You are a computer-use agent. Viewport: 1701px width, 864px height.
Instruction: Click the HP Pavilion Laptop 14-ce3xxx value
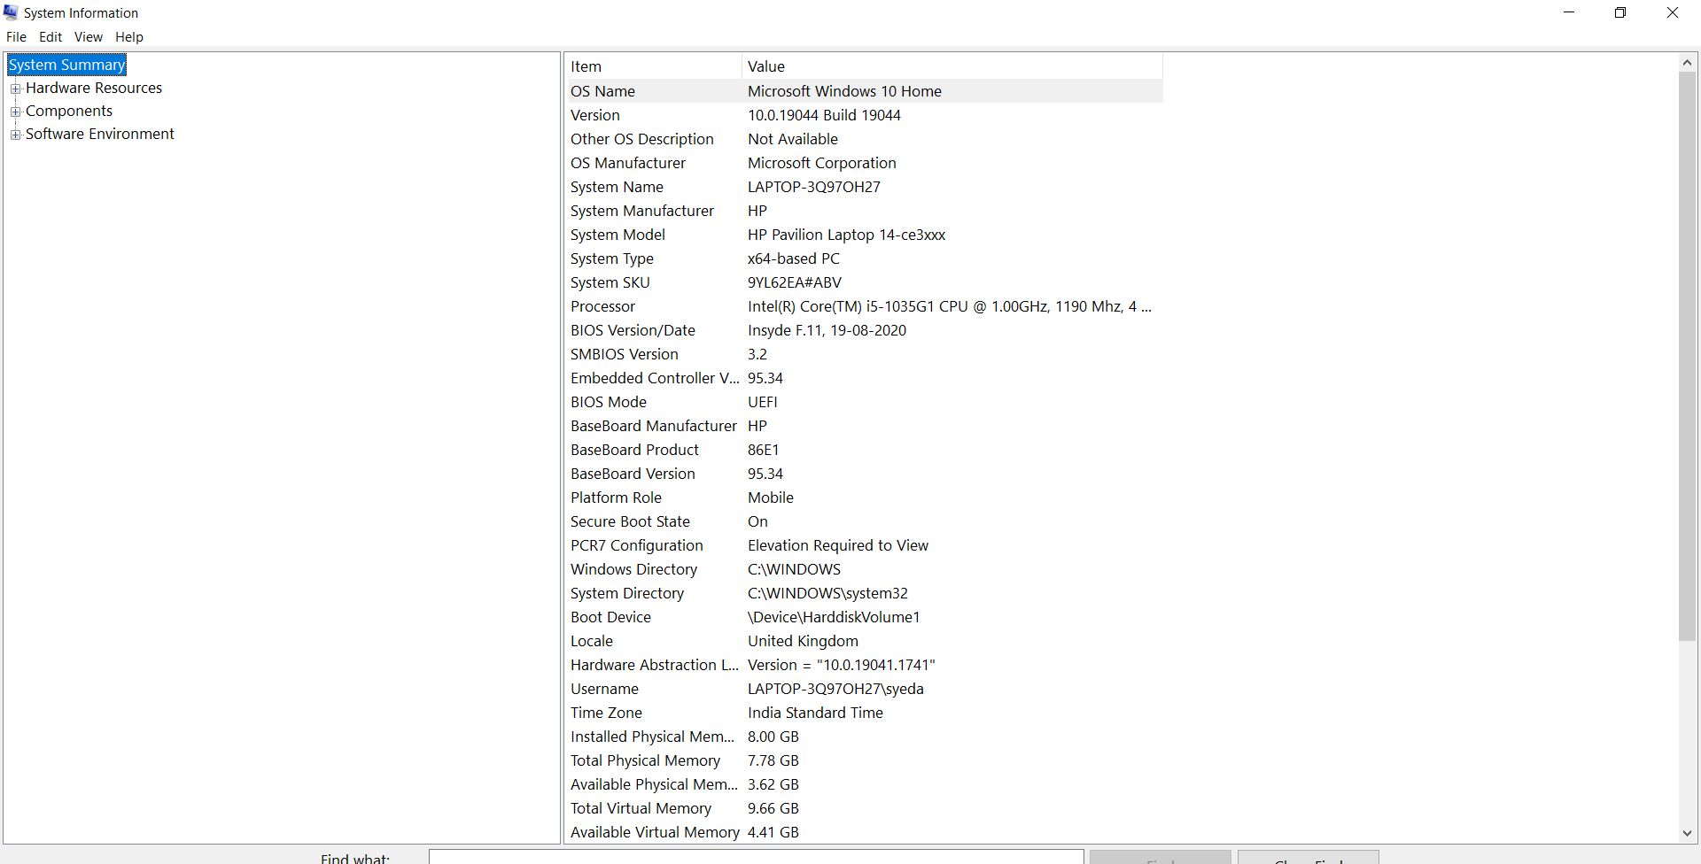click(846, 235)
